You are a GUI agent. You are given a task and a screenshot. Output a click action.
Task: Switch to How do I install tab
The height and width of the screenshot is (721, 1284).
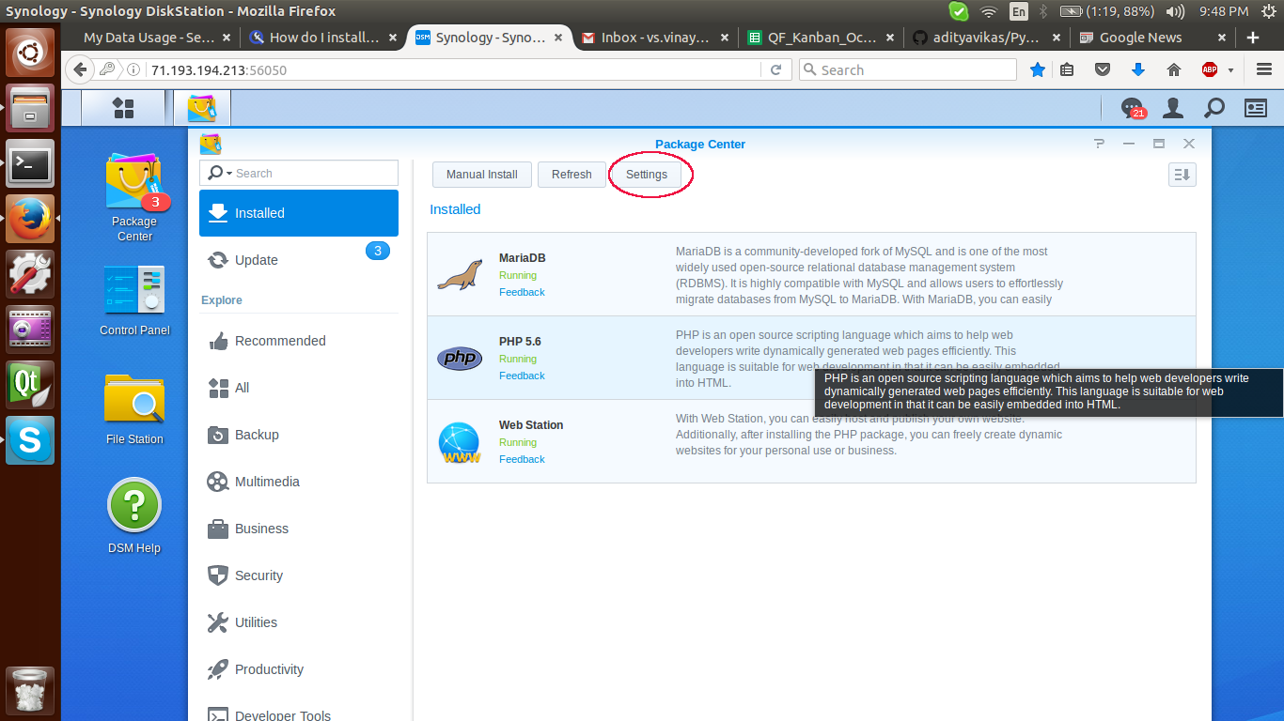pyautogui.click(x=322, y=38)
